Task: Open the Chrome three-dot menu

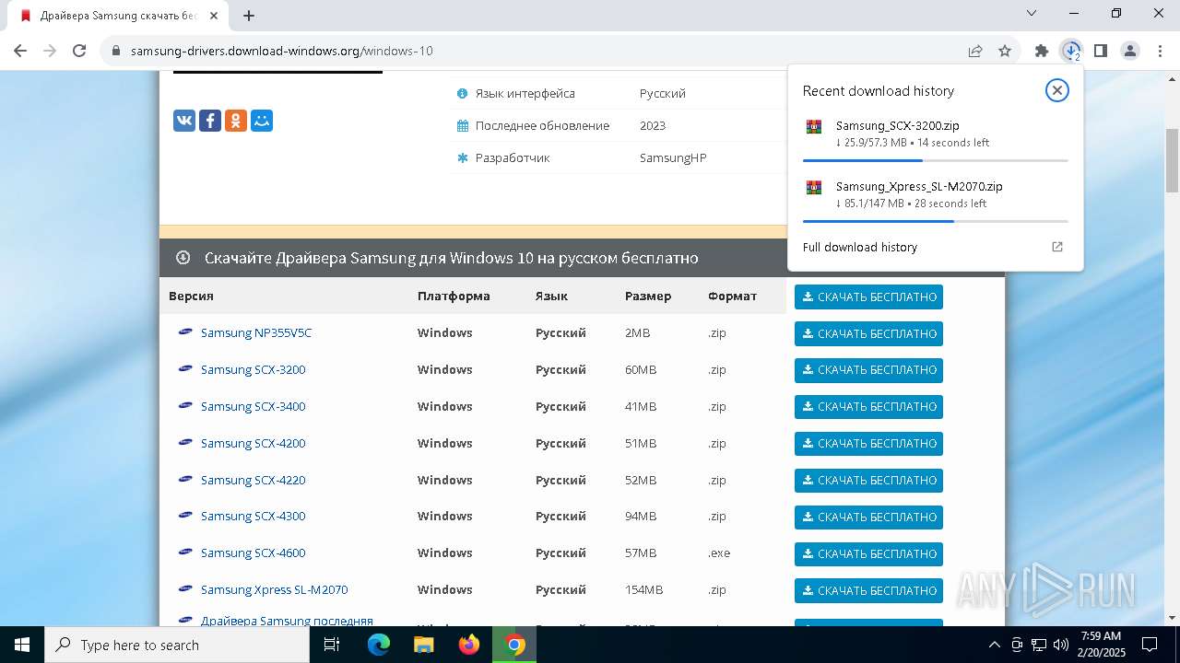Action: pyautogui.click(x=1160, y=51)
